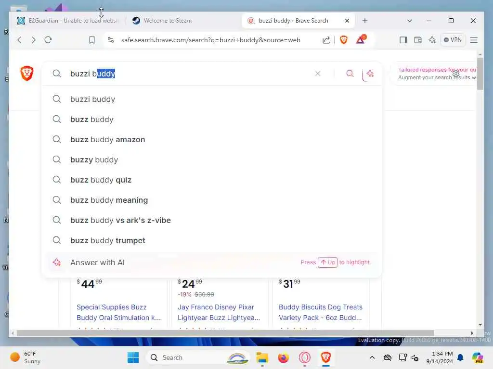The height and width of the screenshot is (369, 493).
Task: Select the Answer with AI option
Action: (x=212, y=262)
